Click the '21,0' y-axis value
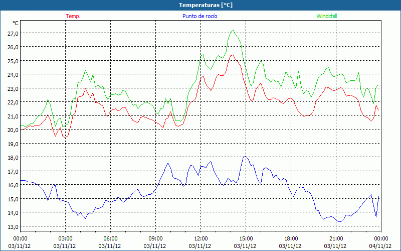This screenshot has width=401, height=251. click(13, 116)
